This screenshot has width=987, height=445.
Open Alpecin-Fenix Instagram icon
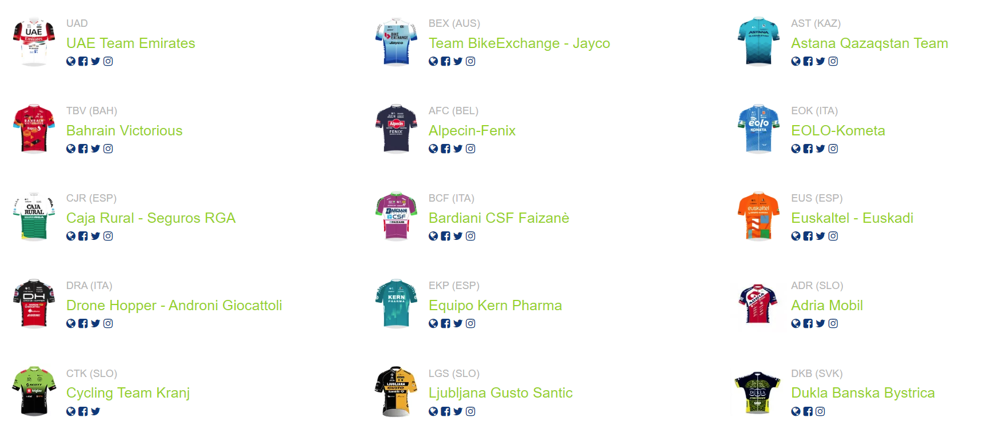tap(470, 149)
